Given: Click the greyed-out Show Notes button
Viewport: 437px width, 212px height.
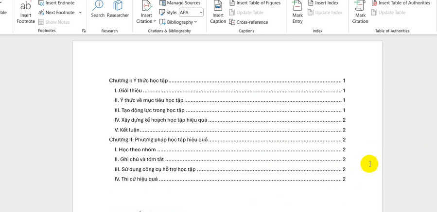Looking at the screenshot, I should (54, 22).
